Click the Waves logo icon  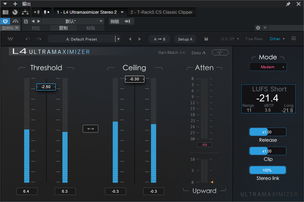[10, 39]
